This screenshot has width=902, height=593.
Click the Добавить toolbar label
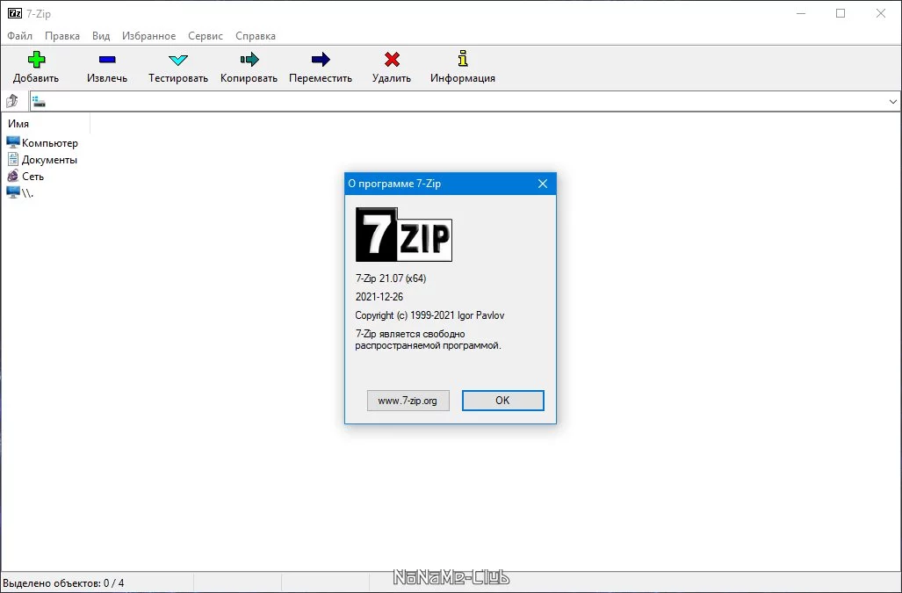tap(36, 78)
